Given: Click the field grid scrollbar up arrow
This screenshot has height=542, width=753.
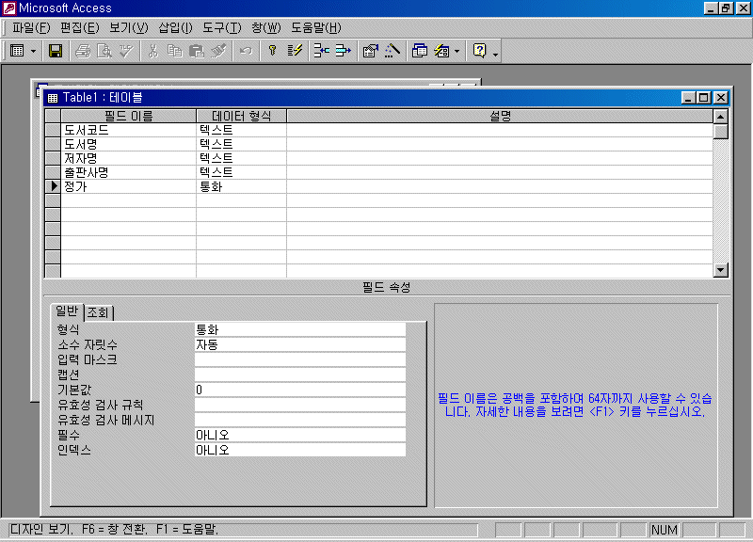Looking at the screenshot, I should pos(720,117).
